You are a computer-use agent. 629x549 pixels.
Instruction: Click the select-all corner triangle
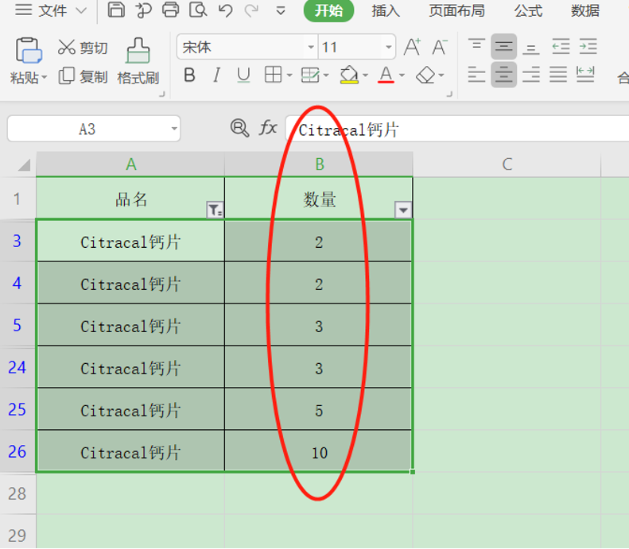(x=24, y=164)
